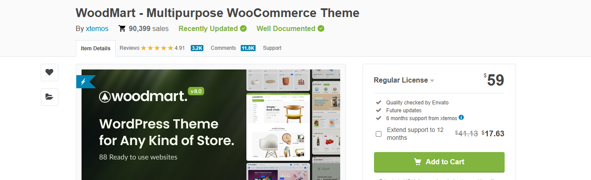Open the support info icon next to xtemos
The image size is (591, 180).
461,118
